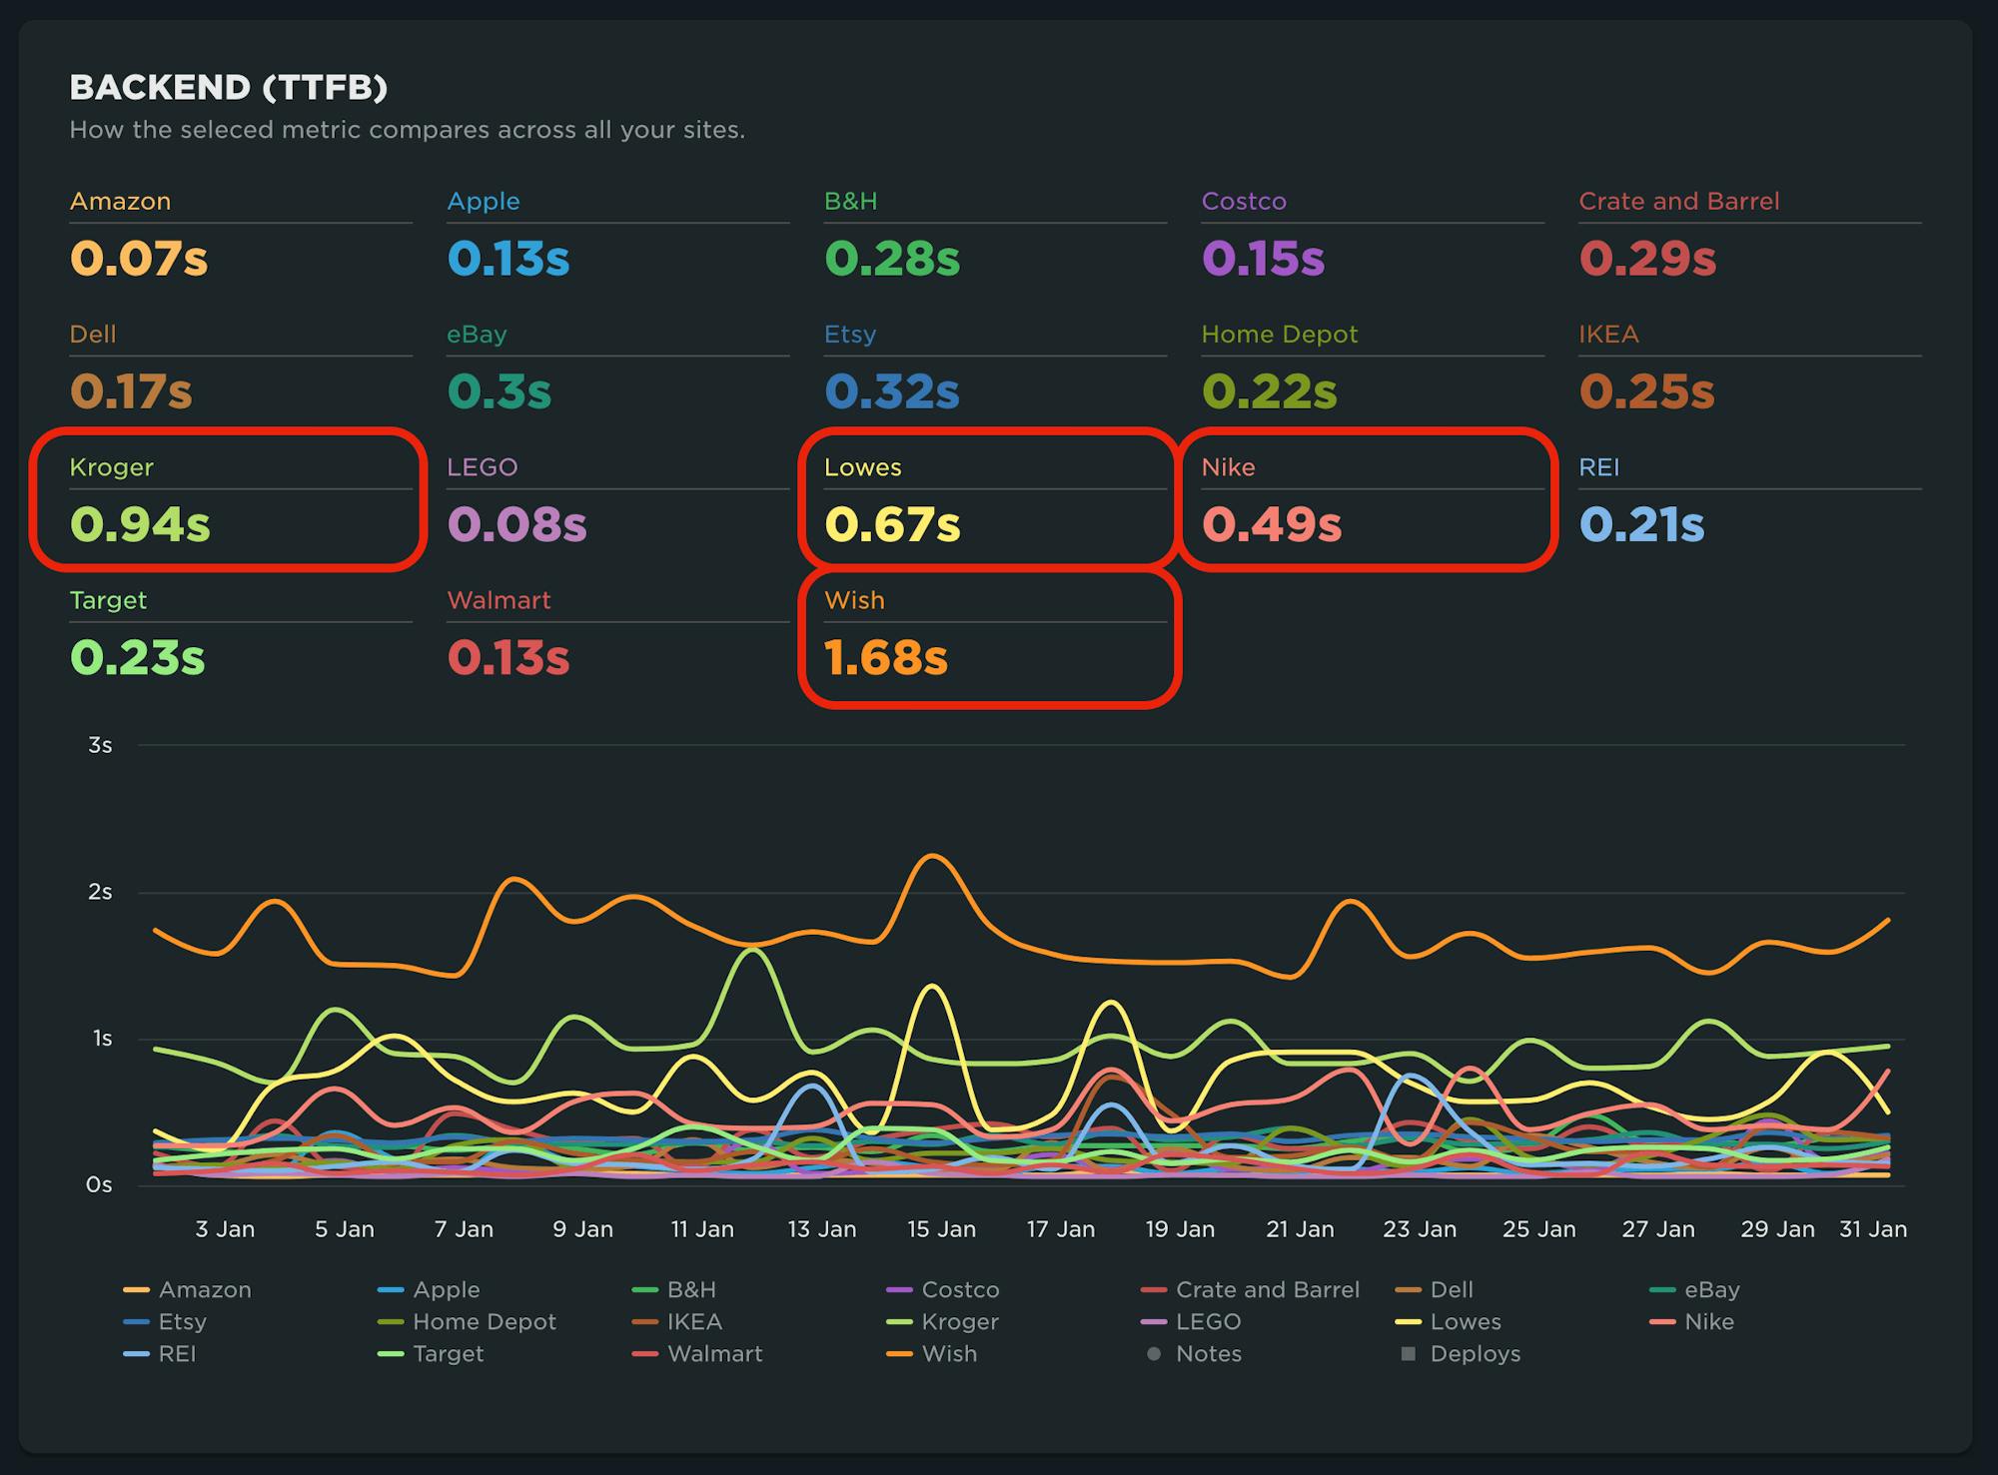Click the Wish line peak near 15 Jan
The width and height of the screenshot is (1998, 1475).
[934, 856]
